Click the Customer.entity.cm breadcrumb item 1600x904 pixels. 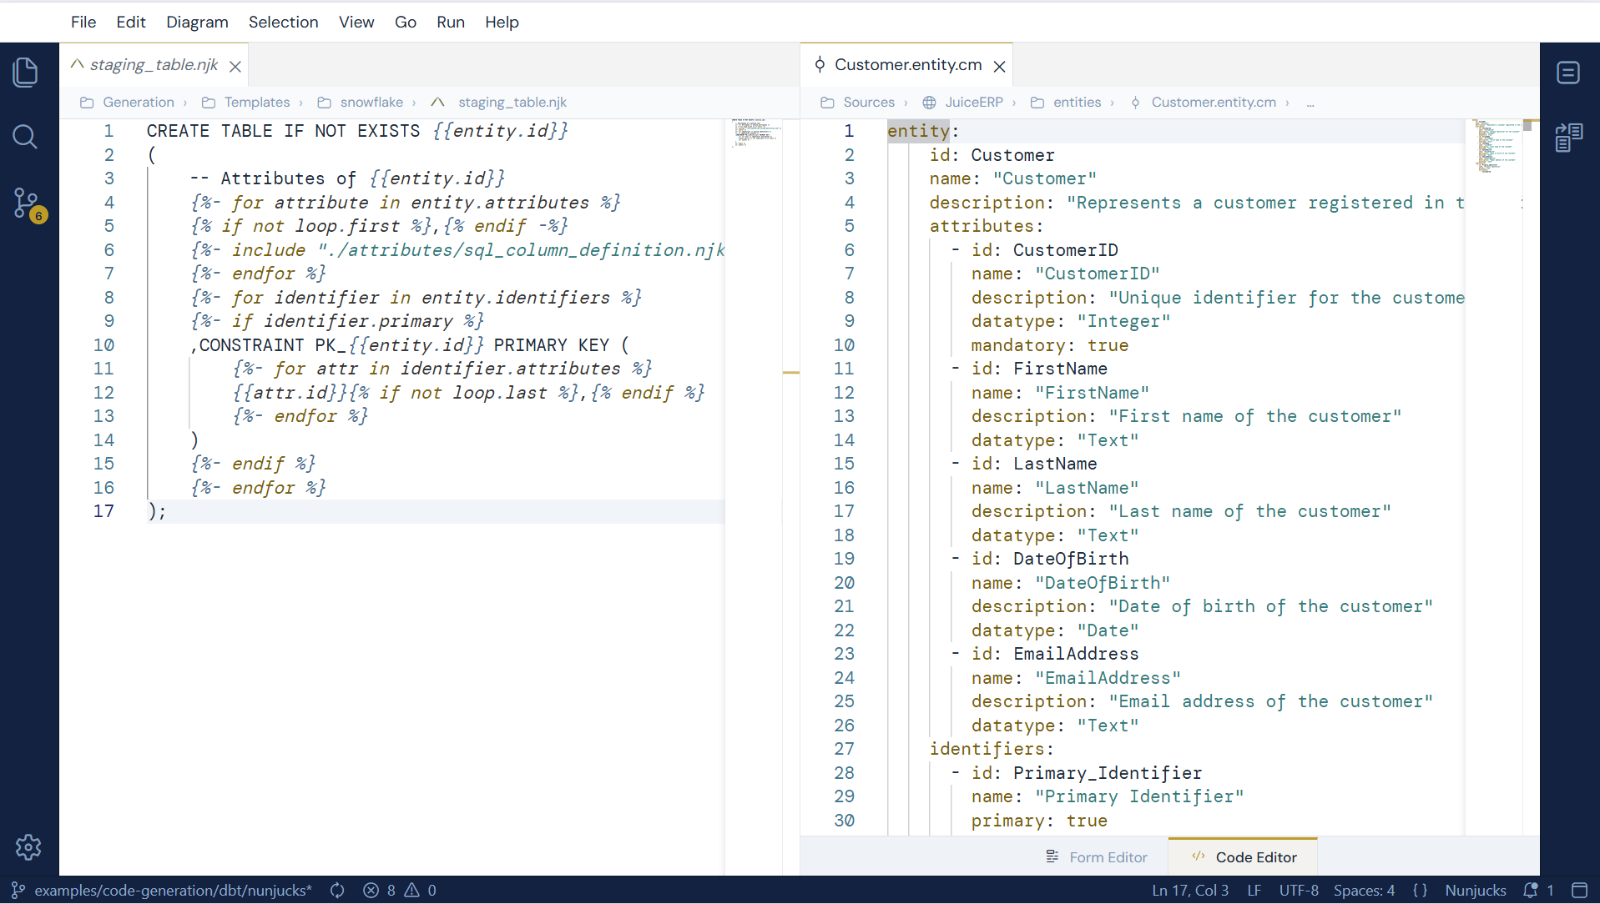tap(1203, 102)
